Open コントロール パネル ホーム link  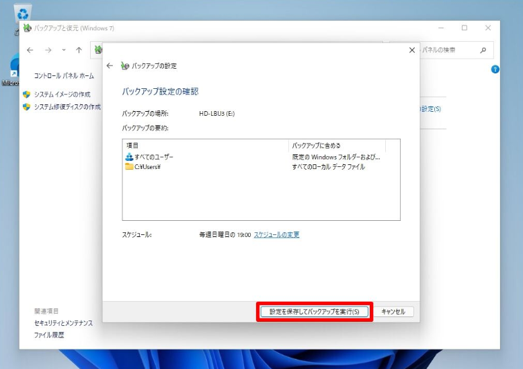(64, 76)
